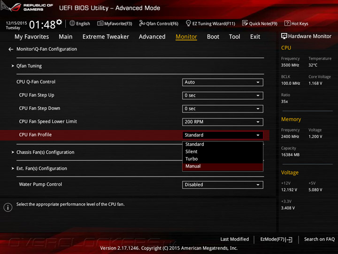Click the BCLK value 100.0 MHz

pyautogui.click(x=291, y=83)
